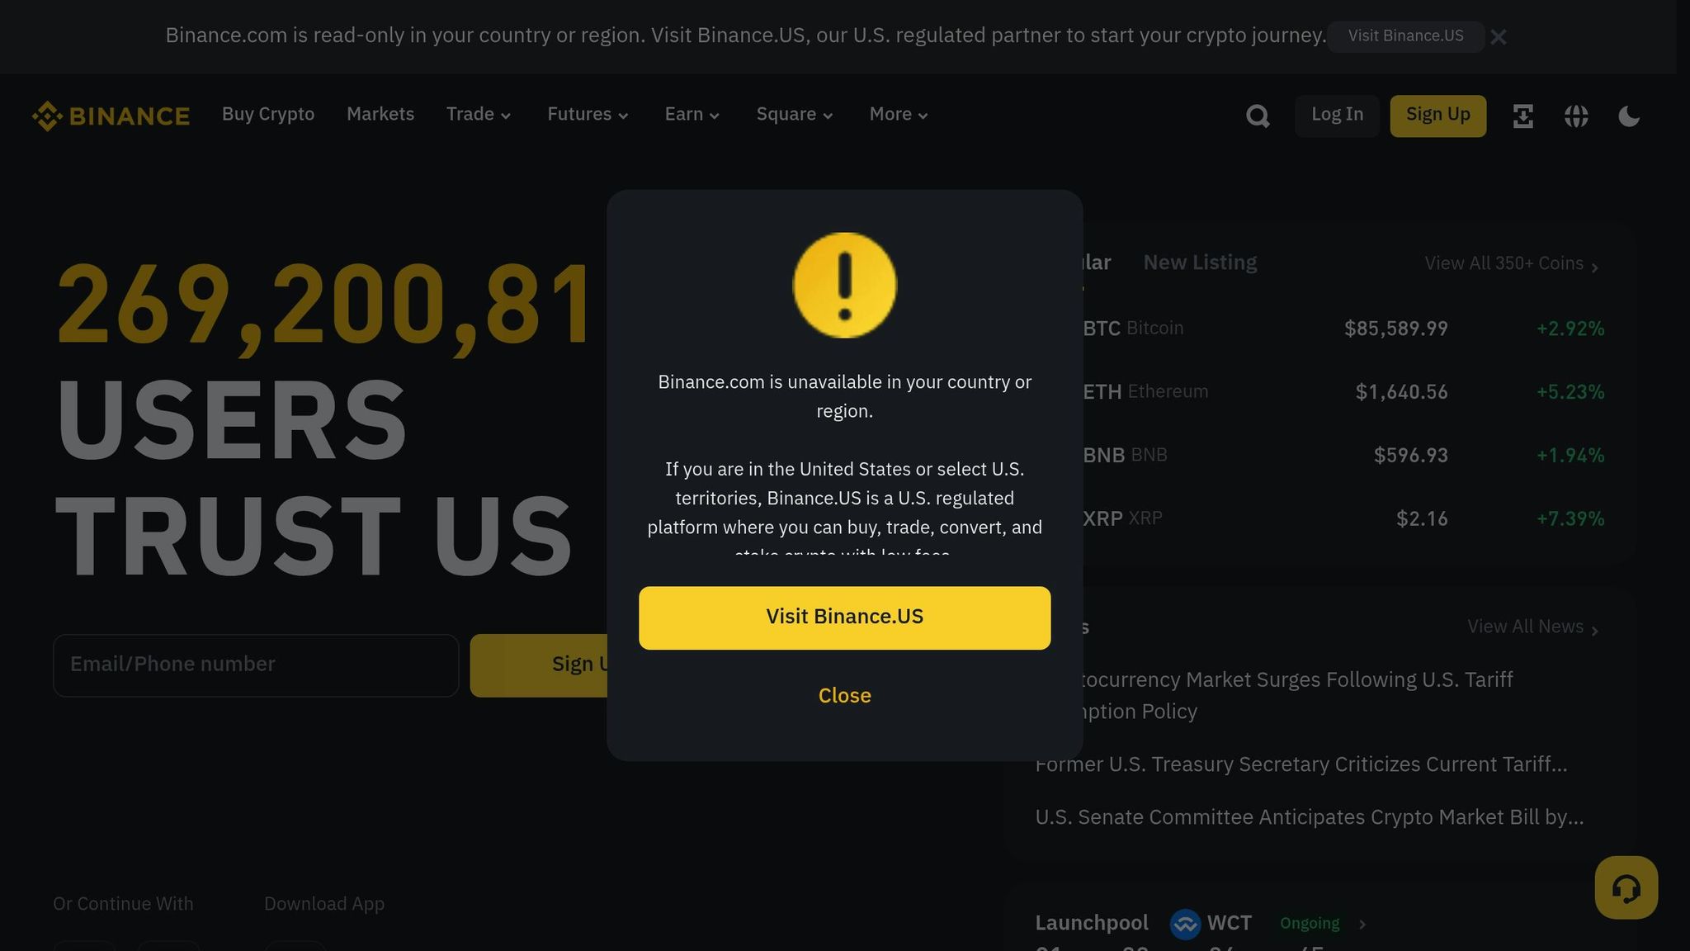Toggle dark mode with the moon icon
The height and width of the screenshot is (951, 1690).
point(1630,116)
